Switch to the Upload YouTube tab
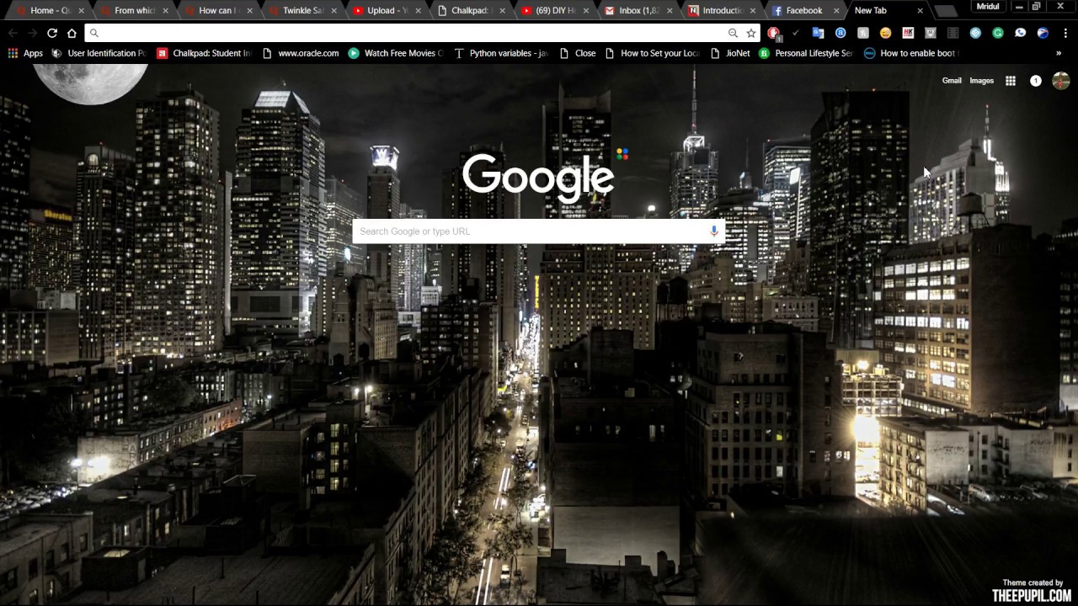1078x606 pixels. [386, 11]
